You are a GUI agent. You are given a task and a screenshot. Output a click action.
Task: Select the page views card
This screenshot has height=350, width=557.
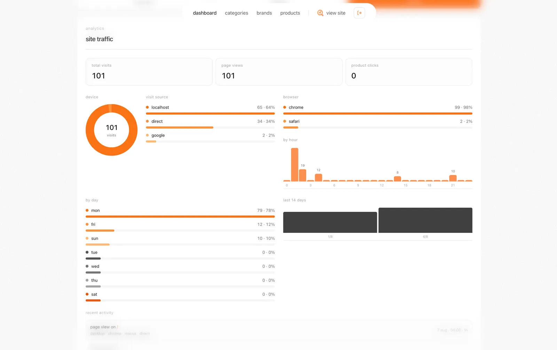coord(279,72)
